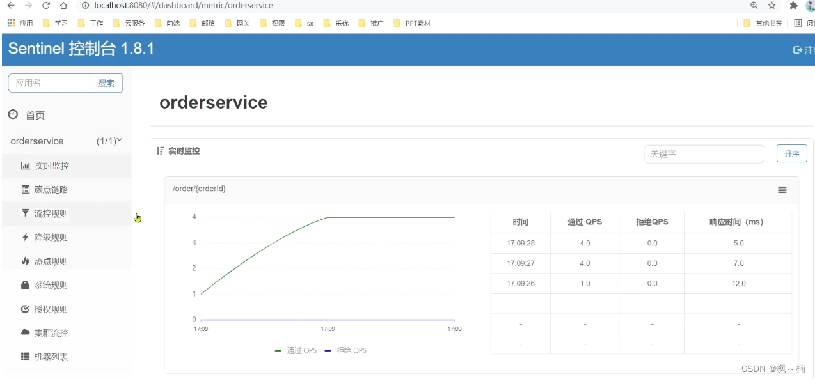Open 乐优 bookmark folder

coord(336,23)
